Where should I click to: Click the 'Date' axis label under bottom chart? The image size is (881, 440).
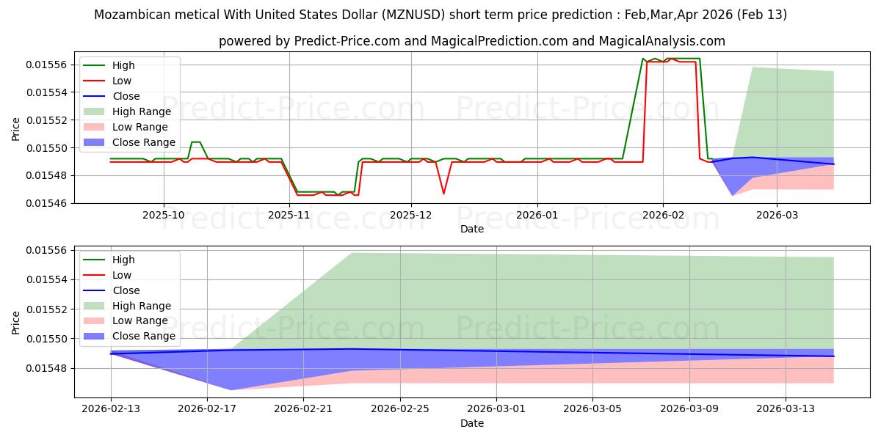(471, 423)
